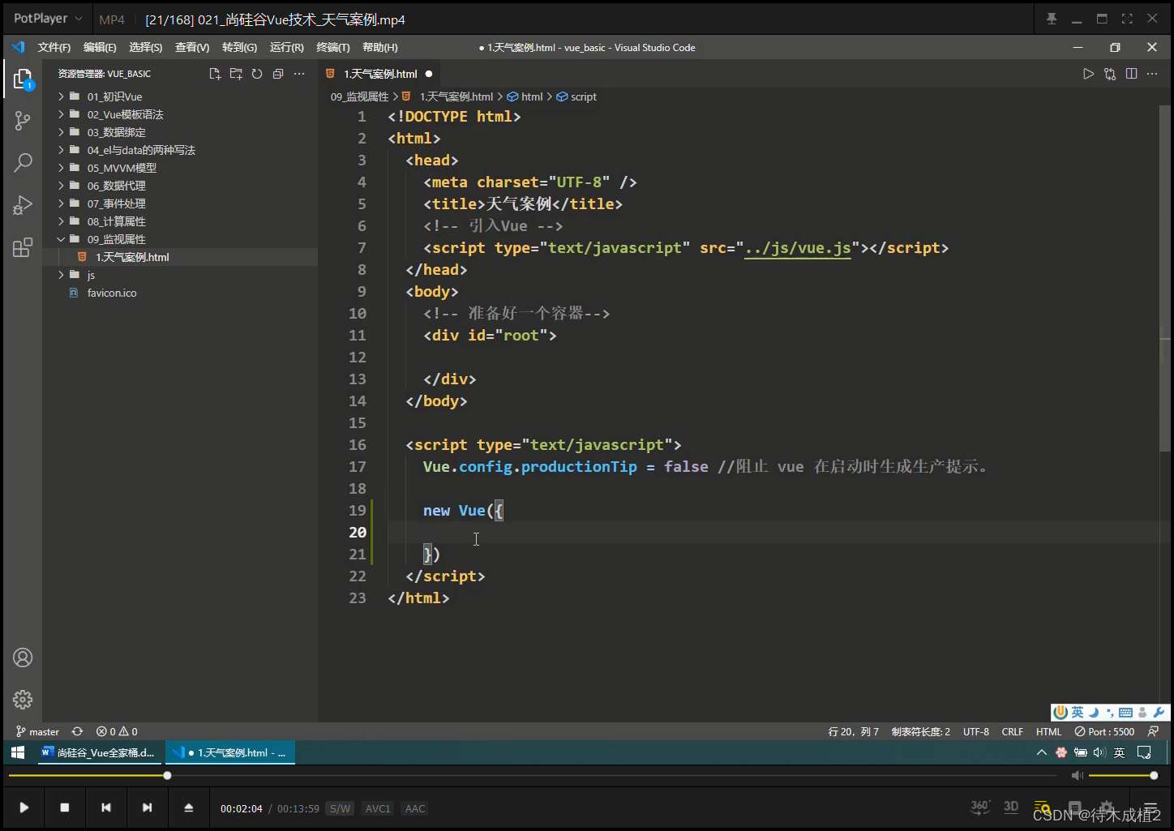The height and width of the screenshot is (831, 1174).
Task: Click the CRLF end-of-line setting
Action: click(1013, 731)
